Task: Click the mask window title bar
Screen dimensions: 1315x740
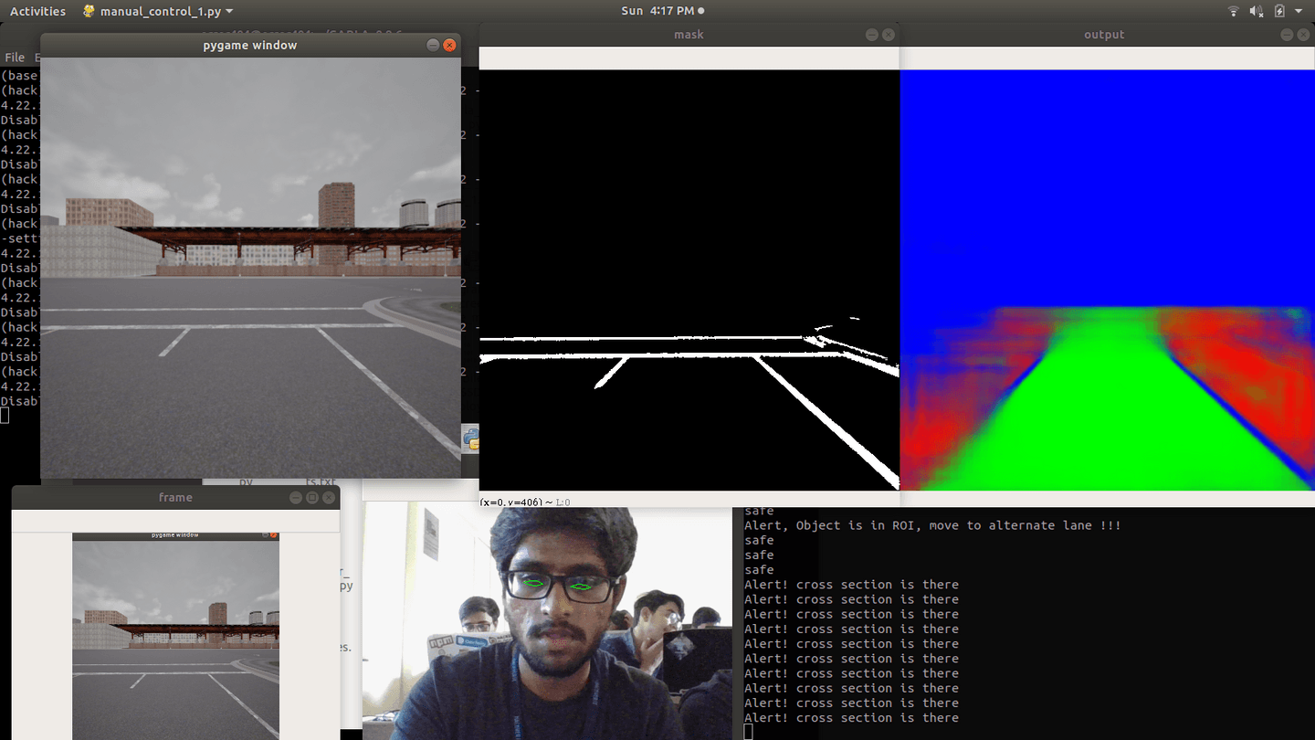Action: tap(689, 35)
